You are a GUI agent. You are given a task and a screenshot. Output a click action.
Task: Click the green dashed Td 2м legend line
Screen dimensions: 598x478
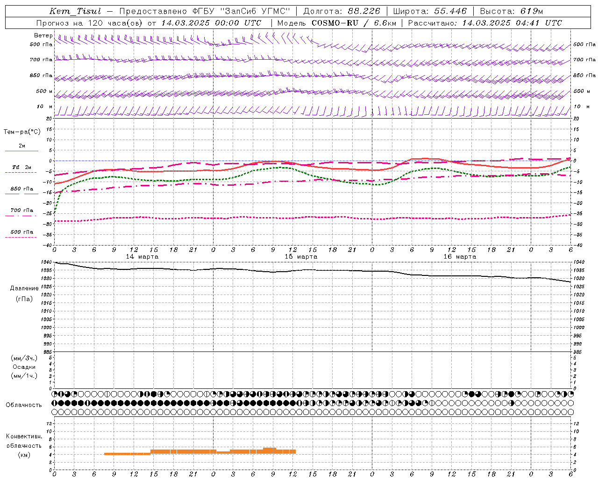click(21, 172)
